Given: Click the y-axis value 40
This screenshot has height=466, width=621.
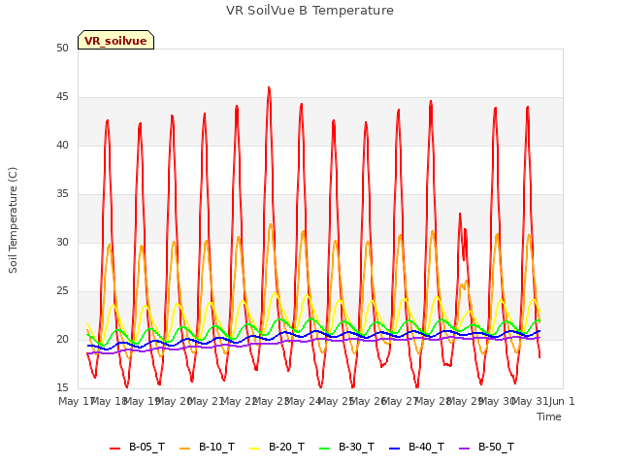Looking at the screenshot, I should pos(62,146).
